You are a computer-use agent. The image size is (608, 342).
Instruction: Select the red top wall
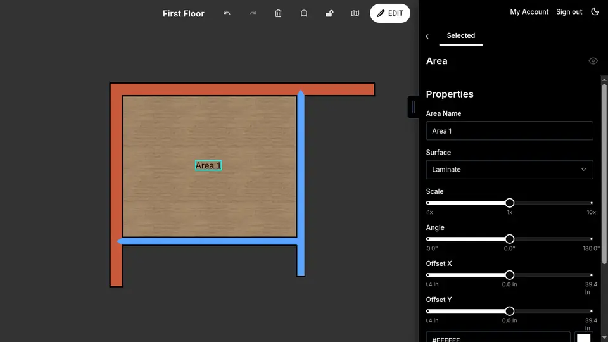tap(243, 89)
